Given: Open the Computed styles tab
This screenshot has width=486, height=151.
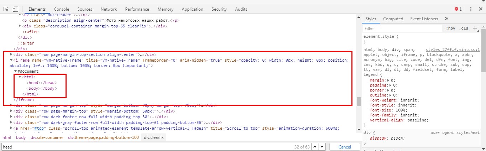Looking at the screenshot, I should [393, 19].
